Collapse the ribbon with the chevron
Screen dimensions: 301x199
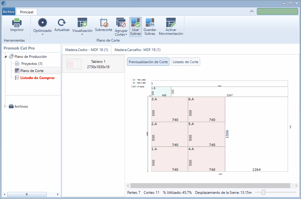pos(252,11)
